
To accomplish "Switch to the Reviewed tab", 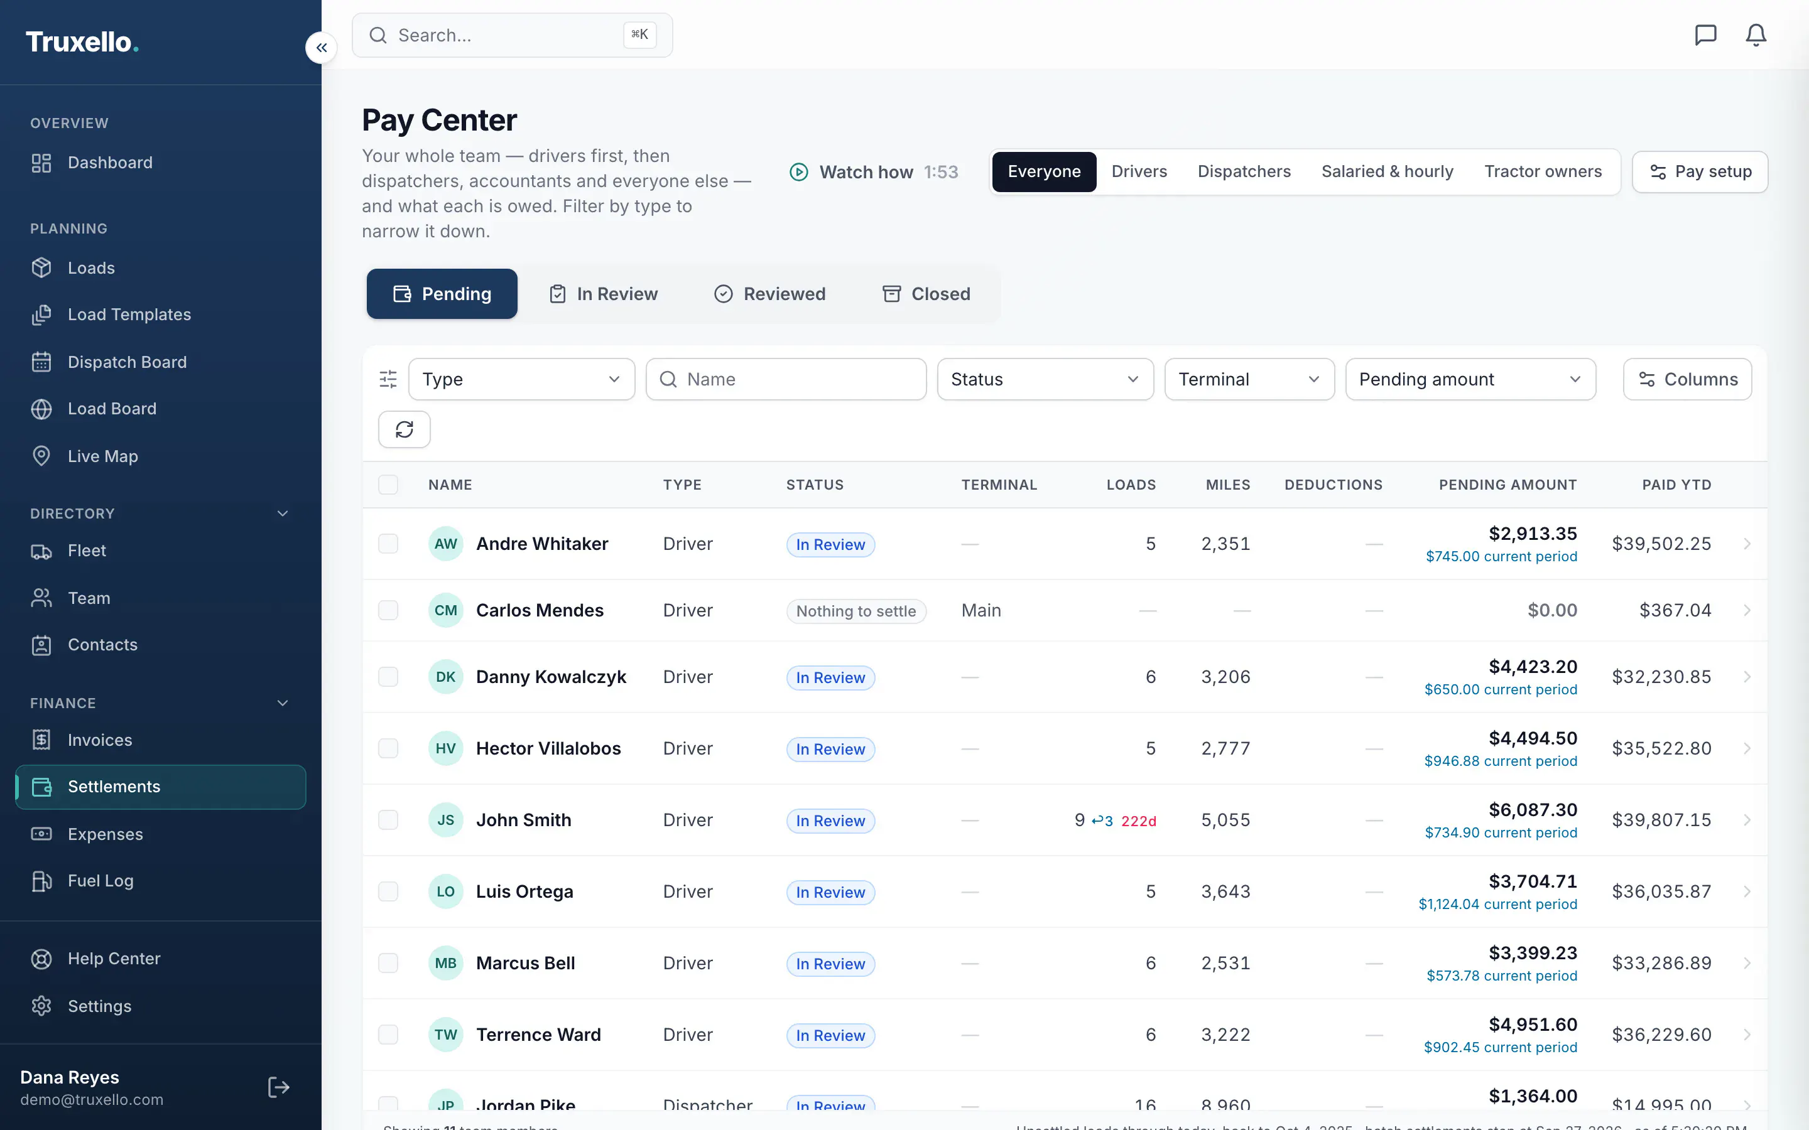I will [770, 294].
